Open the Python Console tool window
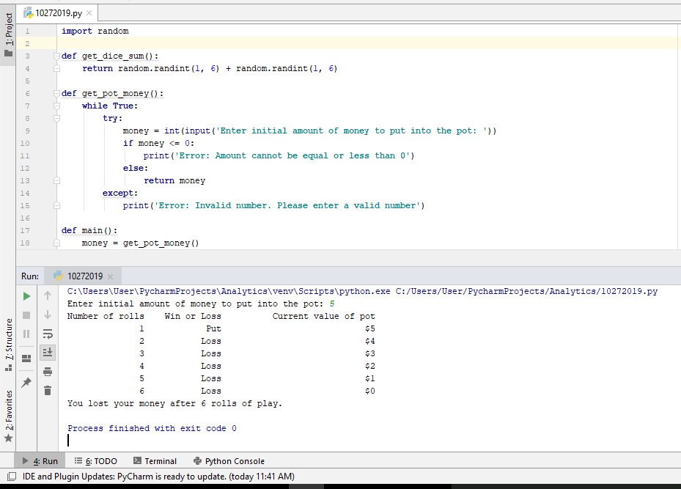 tap(229, 461)
